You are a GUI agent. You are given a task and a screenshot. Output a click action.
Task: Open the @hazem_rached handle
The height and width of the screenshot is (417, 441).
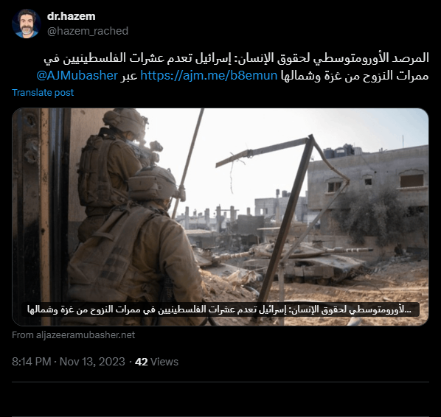point(88,31)
